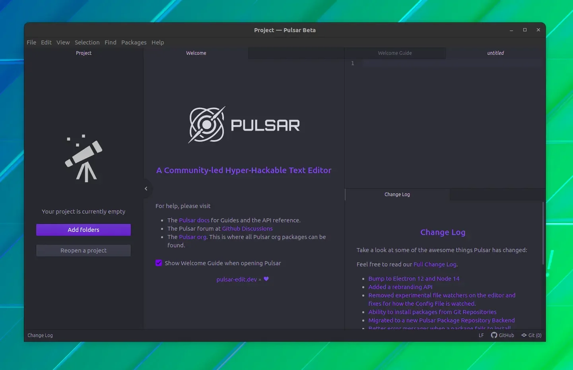Screen dimensions: 573x370
Task: Open the Selection menu
Action: point(87,42)
